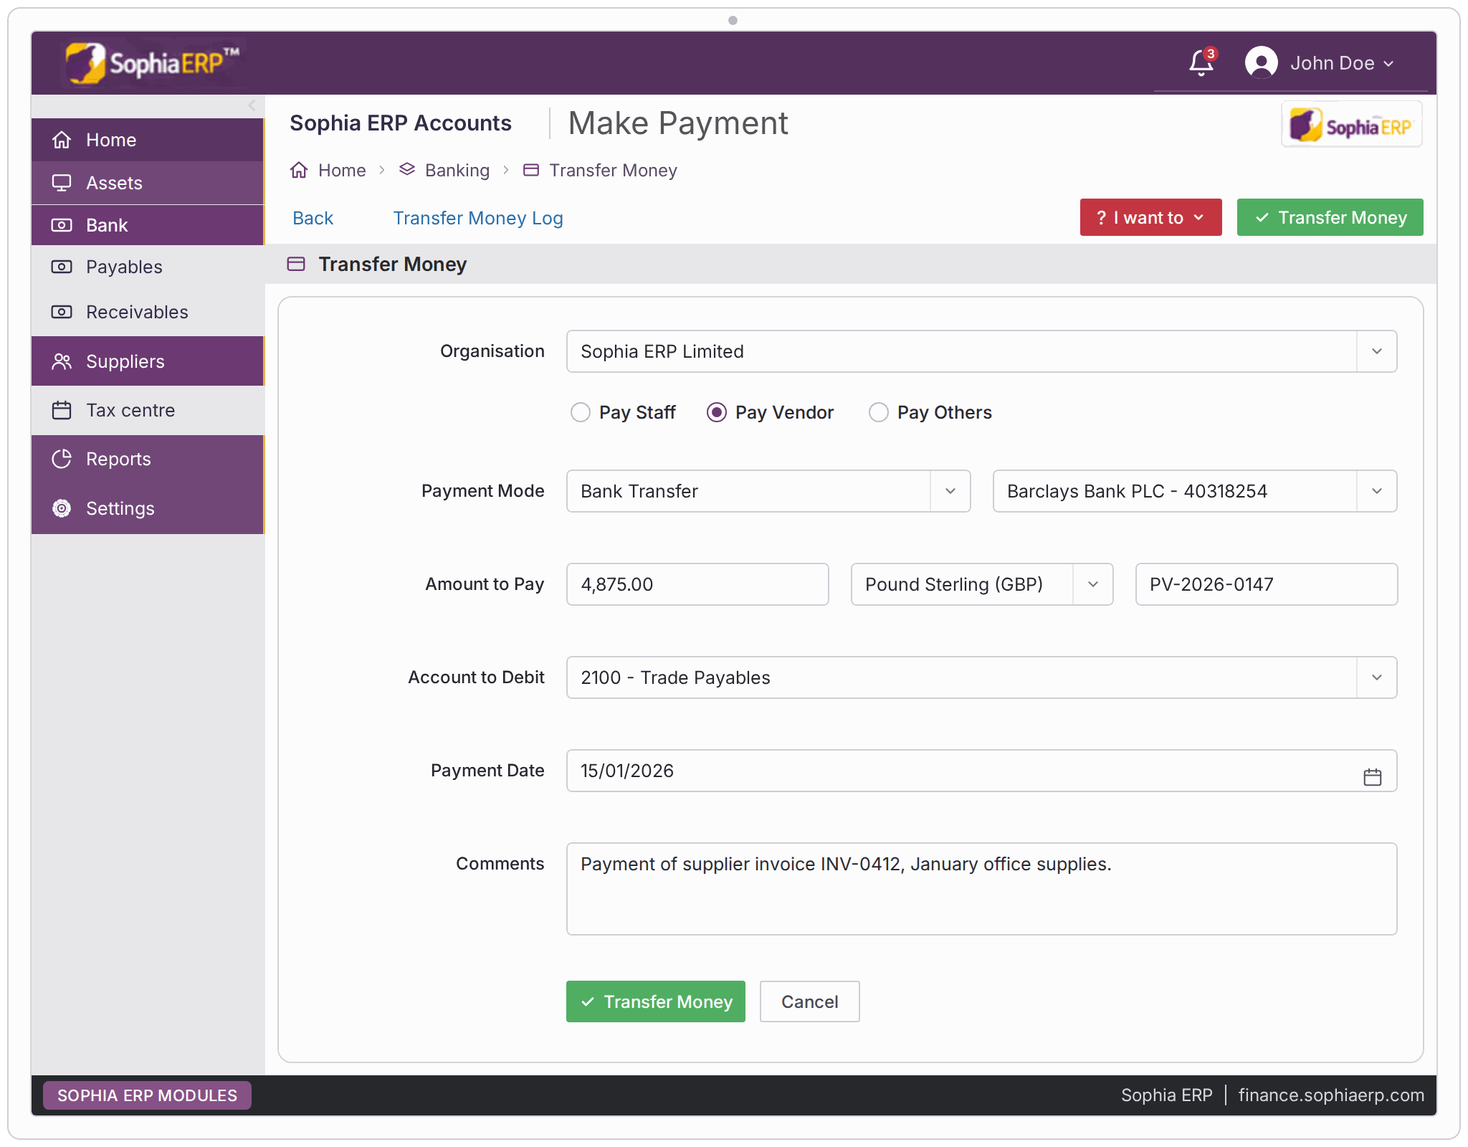Click the PV-2026-0147 reference field
Image resolution: width=1468 pixels, height=1147 pixels.
coord(1267,584)
